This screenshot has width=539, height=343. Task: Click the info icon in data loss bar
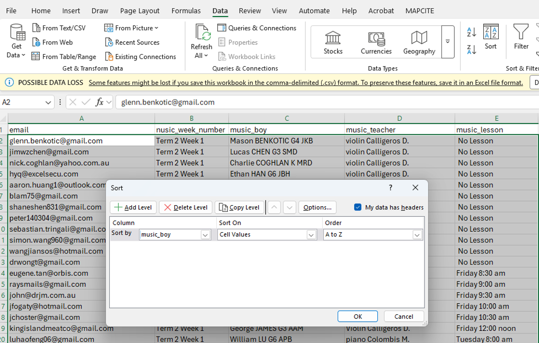click(x=10, y=83)
